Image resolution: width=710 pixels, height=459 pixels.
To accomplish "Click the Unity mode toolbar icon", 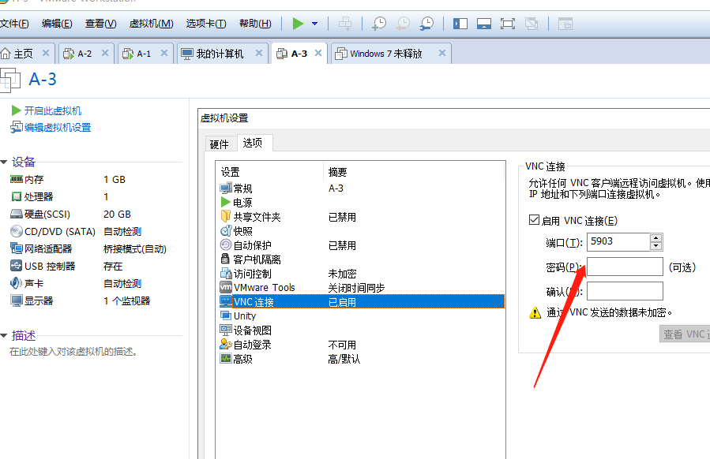I will coord(532,24).
